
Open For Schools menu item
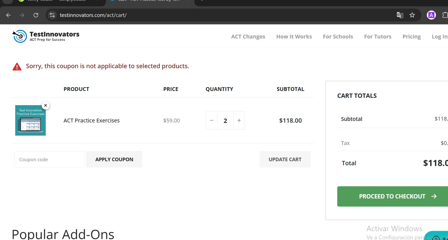pyautogui.click(x=338, y=37)
